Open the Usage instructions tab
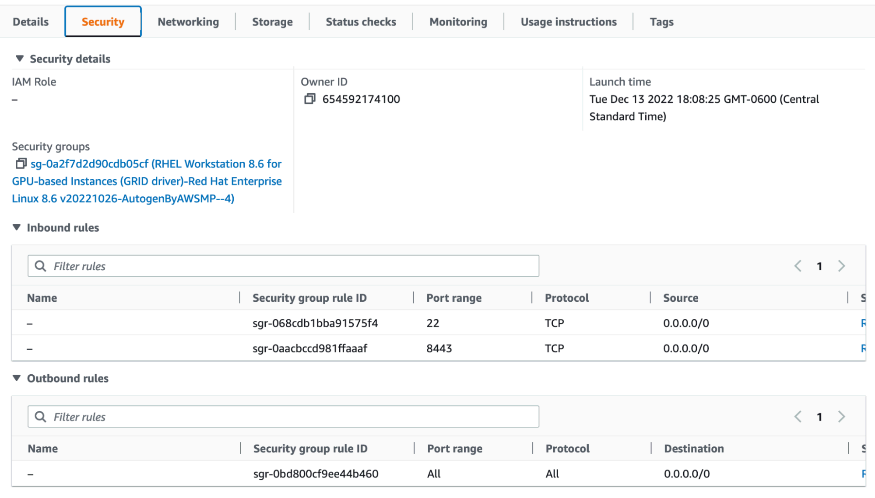This screenshot has width=875, height=498. (568, 22)
